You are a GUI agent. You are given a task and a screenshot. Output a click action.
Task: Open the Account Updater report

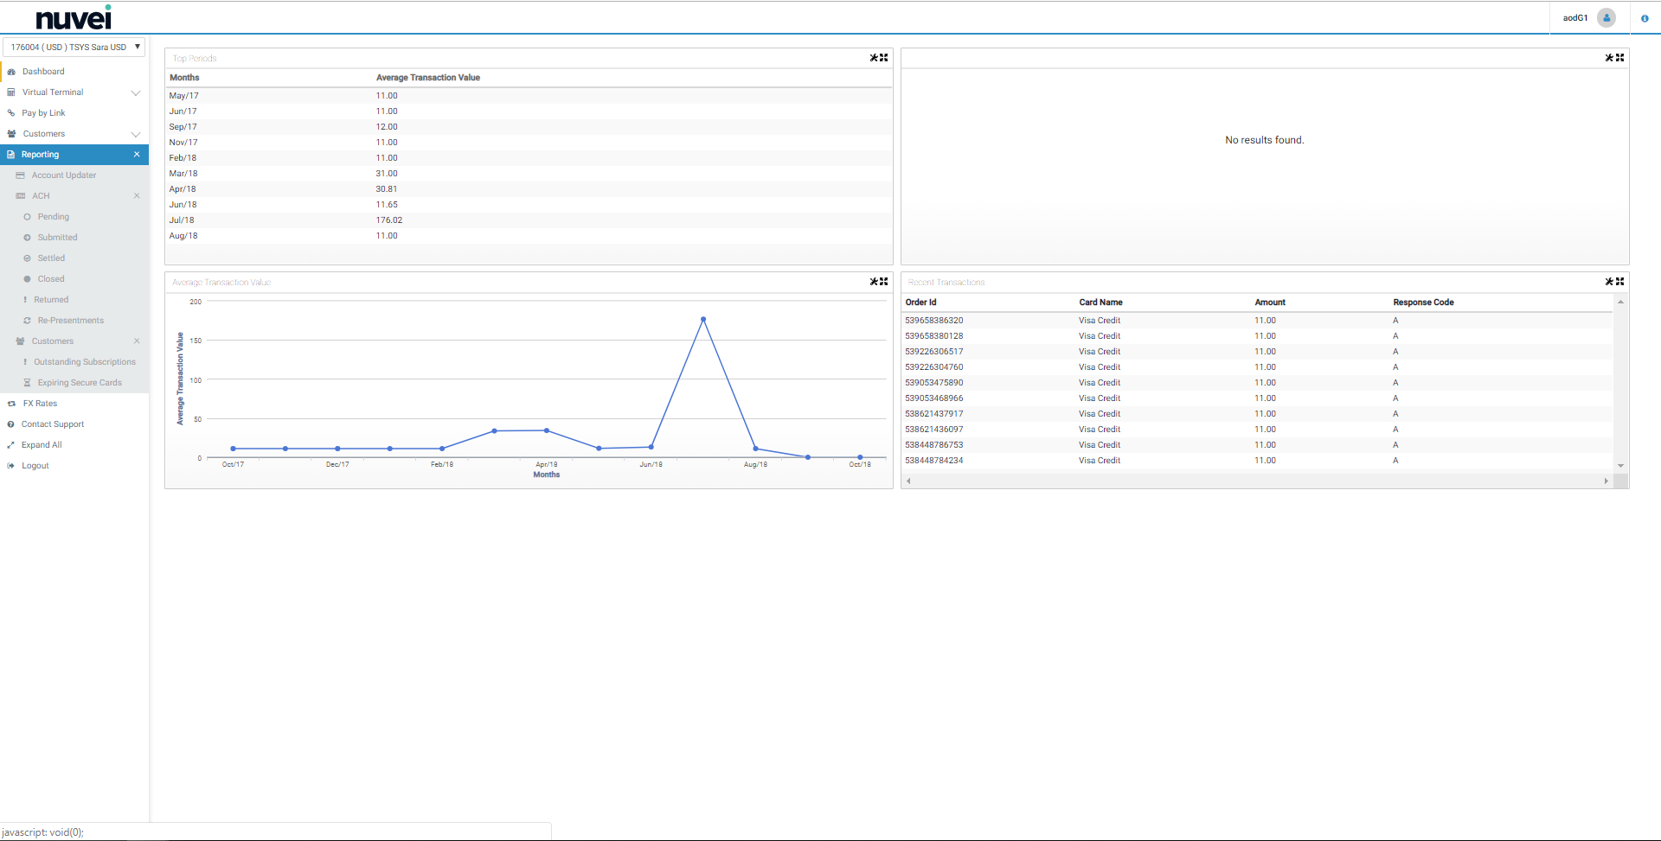tap(64, 175)
